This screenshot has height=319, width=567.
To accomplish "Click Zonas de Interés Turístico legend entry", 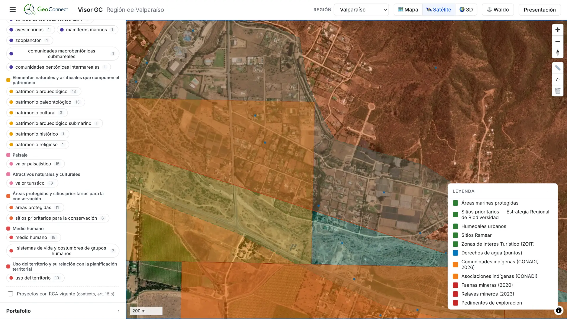I will [x=498, y=244].
